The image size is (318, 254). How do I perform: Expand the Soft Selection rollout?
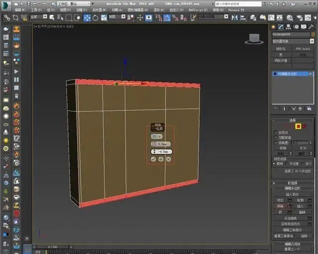(293, 183)
